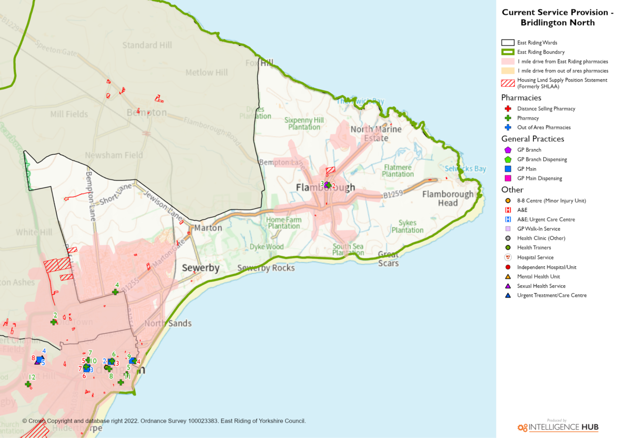Viewport: 619px width, 438px height.
Task: Click the 'Flatmere Plantation' label
Action: tap(398, 171)
